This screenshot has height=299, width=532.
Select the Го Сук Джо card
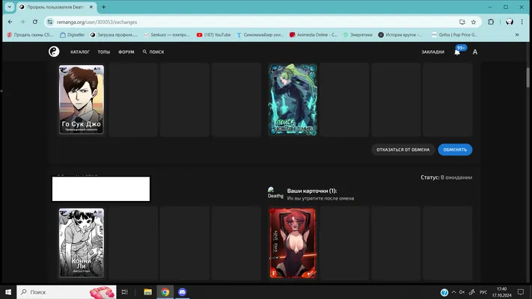tap(82, 99)
